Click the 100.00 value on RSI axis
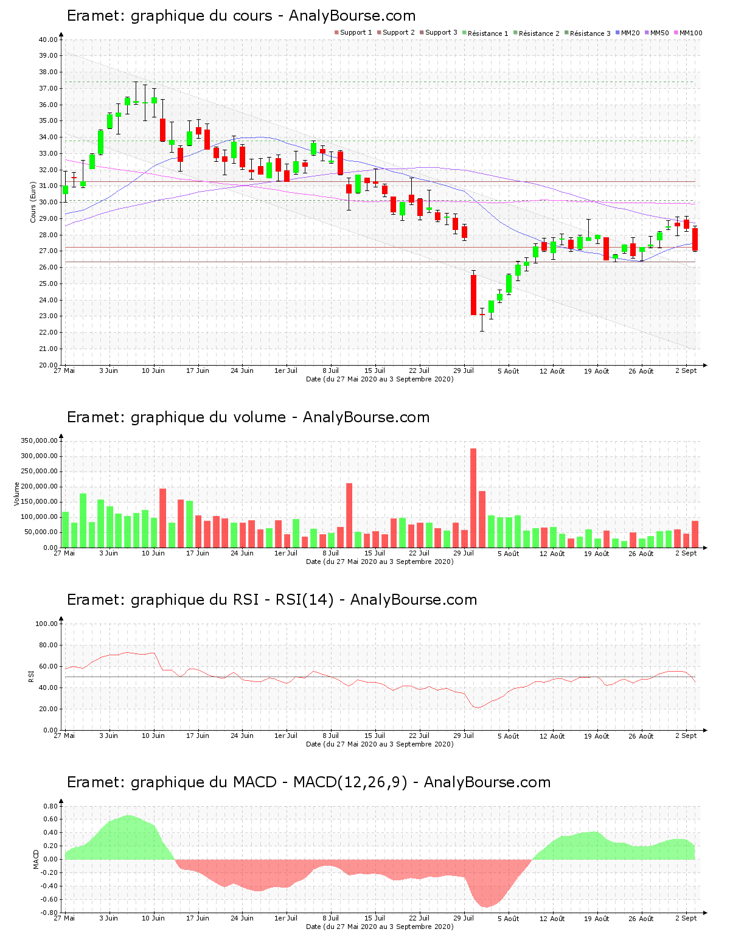Screen dimensions: 730x943 [46, 624]
